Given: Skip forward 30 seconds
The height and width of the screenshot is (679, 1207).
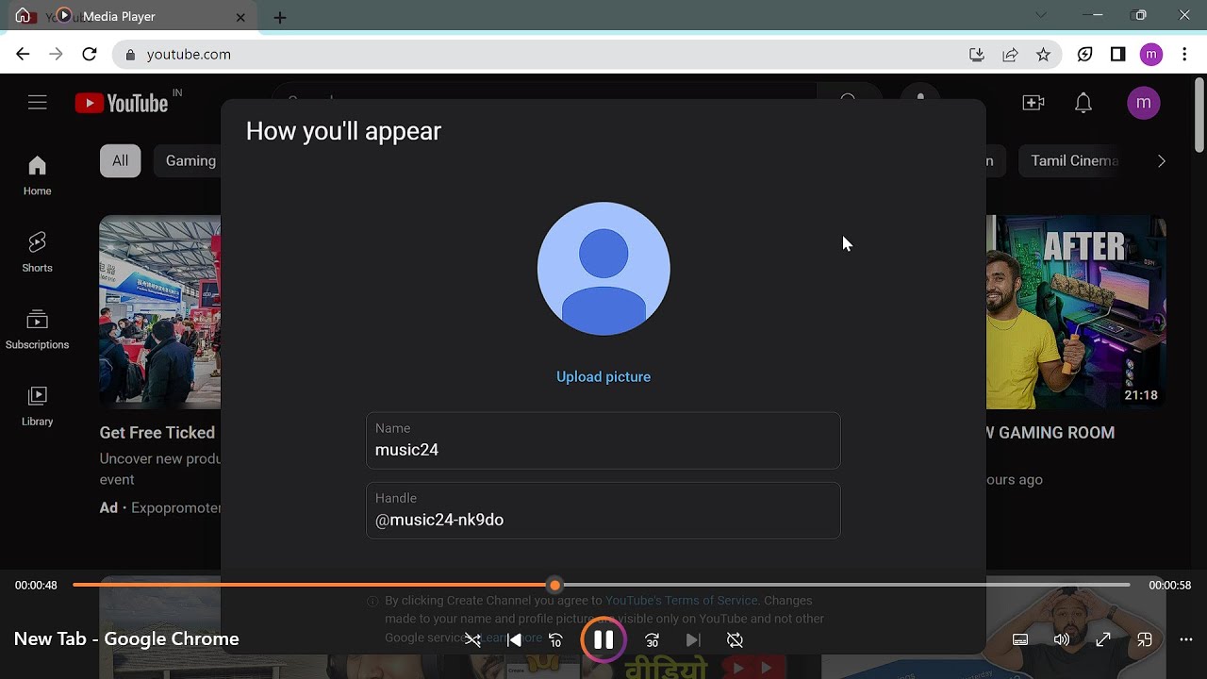Looking at the screenshot, I should pos(652,639).
